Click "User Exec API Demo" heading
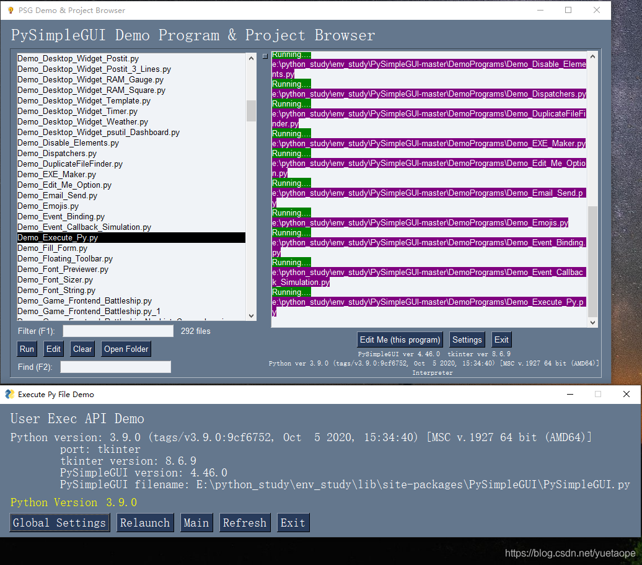This screenshot has height=565, width=642. pos(77,418)
